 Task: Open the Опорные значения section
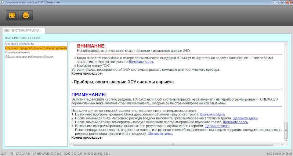17,52
